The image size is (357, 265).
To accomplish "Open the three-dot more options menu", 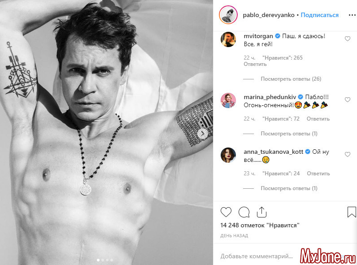I will (352, 15).
